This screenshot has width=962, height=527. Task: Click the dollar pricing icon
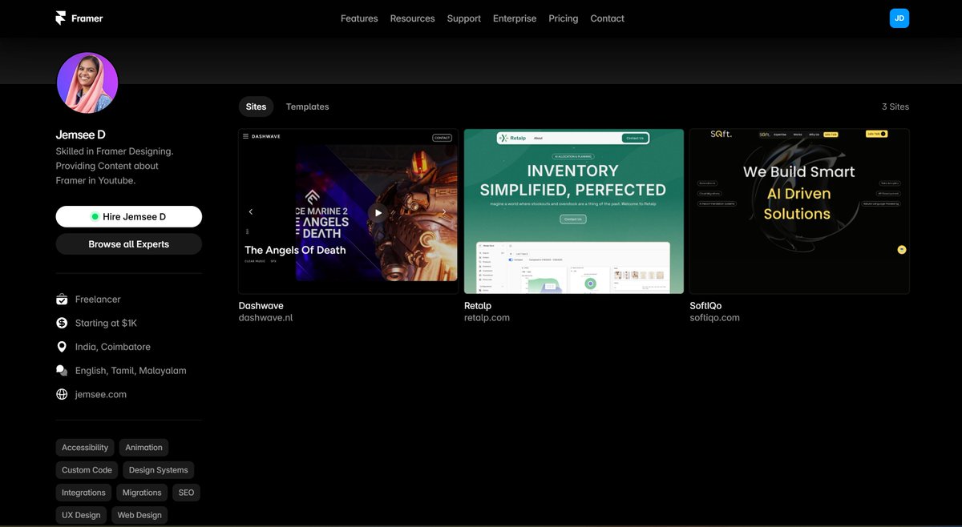pos(62,323)
